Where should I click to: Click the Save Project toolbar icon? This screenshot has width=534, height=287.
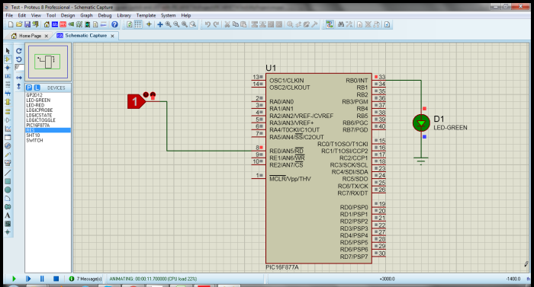pos(27,24)
